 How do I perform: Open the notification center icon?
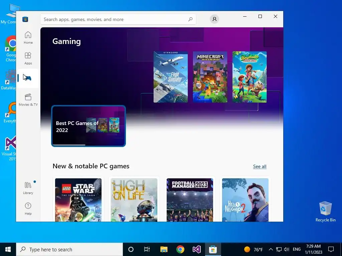[x=331, y=249]
